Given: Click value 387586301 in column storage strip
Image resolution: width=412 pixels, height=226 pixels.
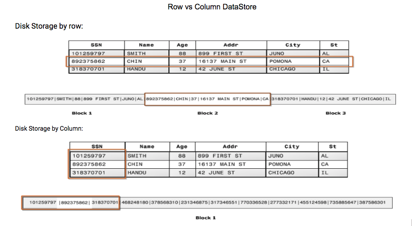Looking at the screenshot, I should [x=371, y=203].
